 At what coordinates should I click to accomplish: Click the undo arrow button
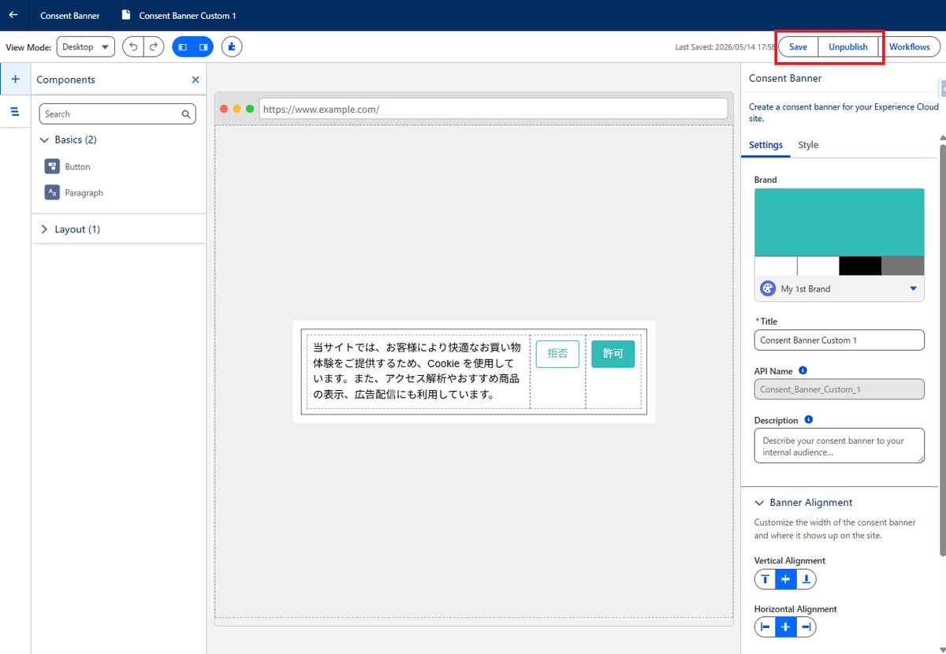coord(133,47)
